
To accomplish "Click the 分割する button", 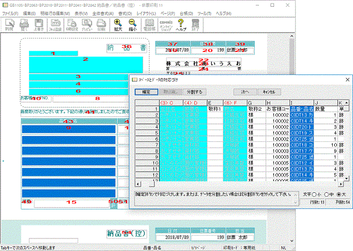I will click(x=194, y=92).
